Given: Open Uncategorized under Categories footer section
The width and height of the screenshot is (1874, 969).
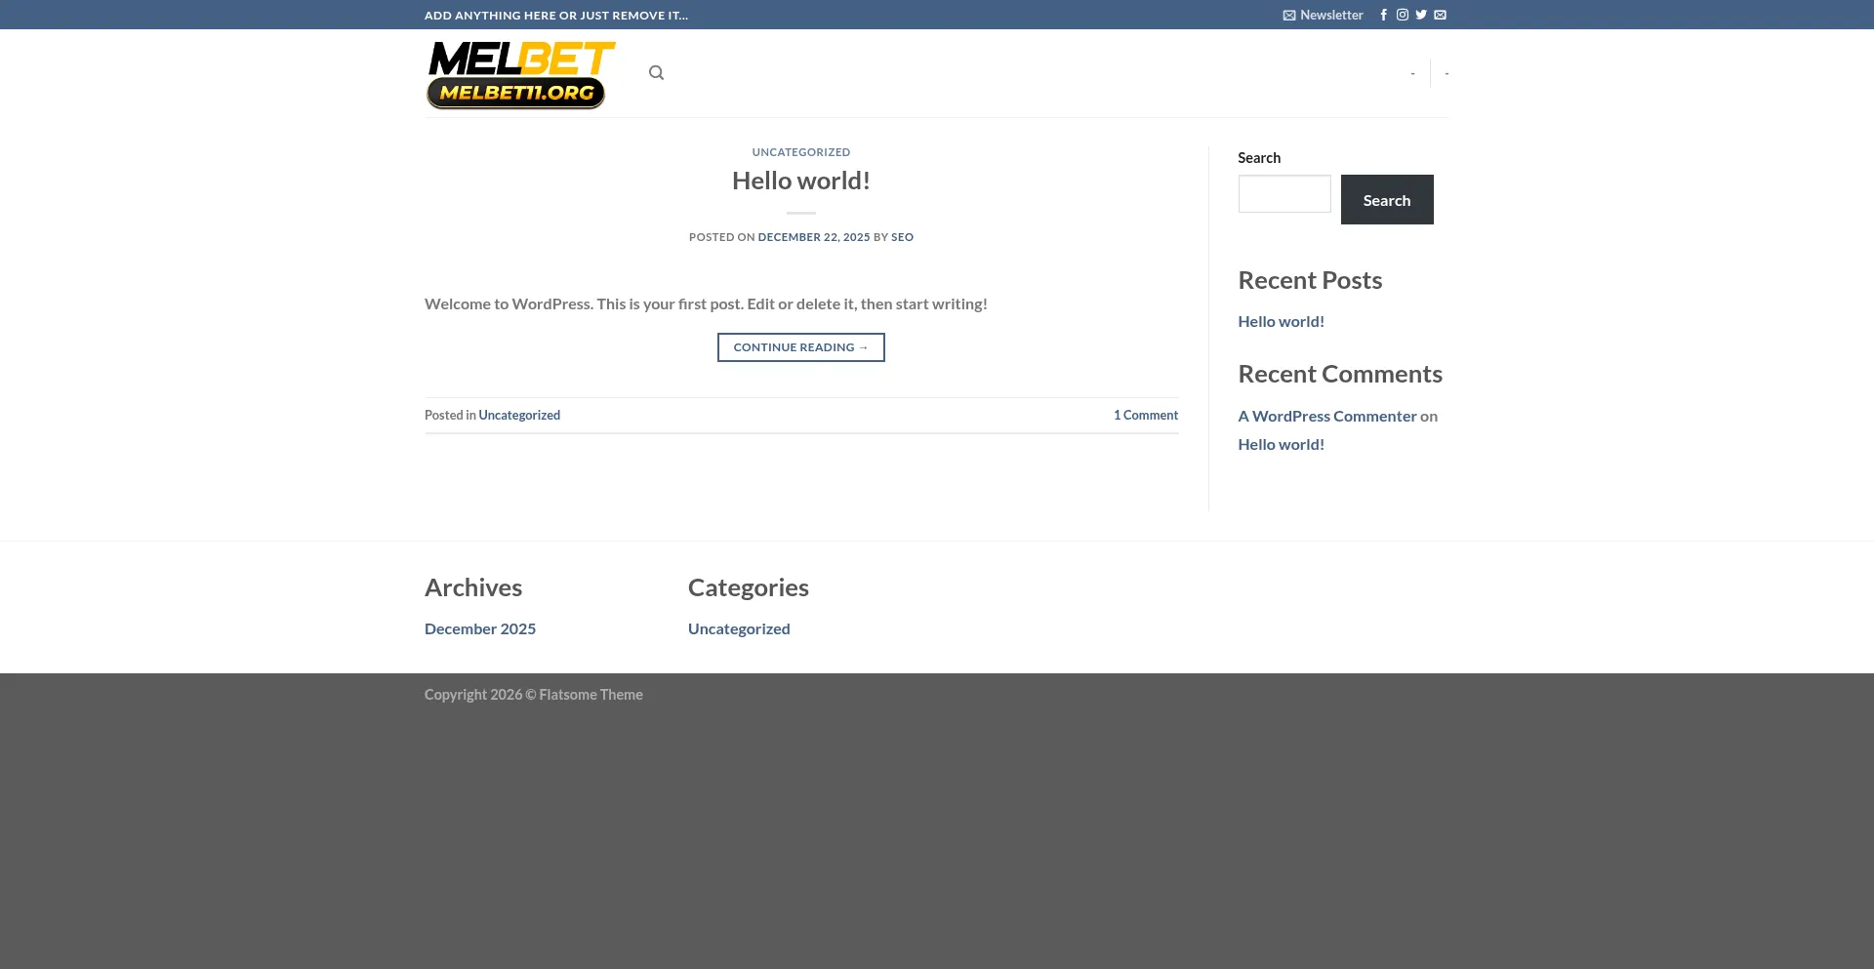Looking at the screenshot, I should [x=739, y=627].
